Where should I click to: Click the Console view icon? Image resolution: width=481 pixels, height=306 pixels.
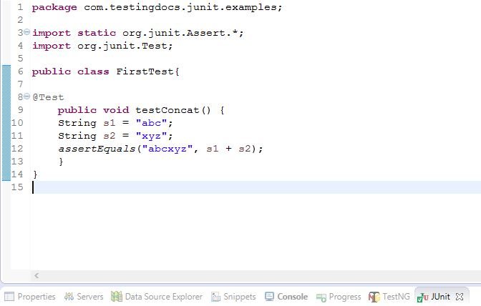269,297
